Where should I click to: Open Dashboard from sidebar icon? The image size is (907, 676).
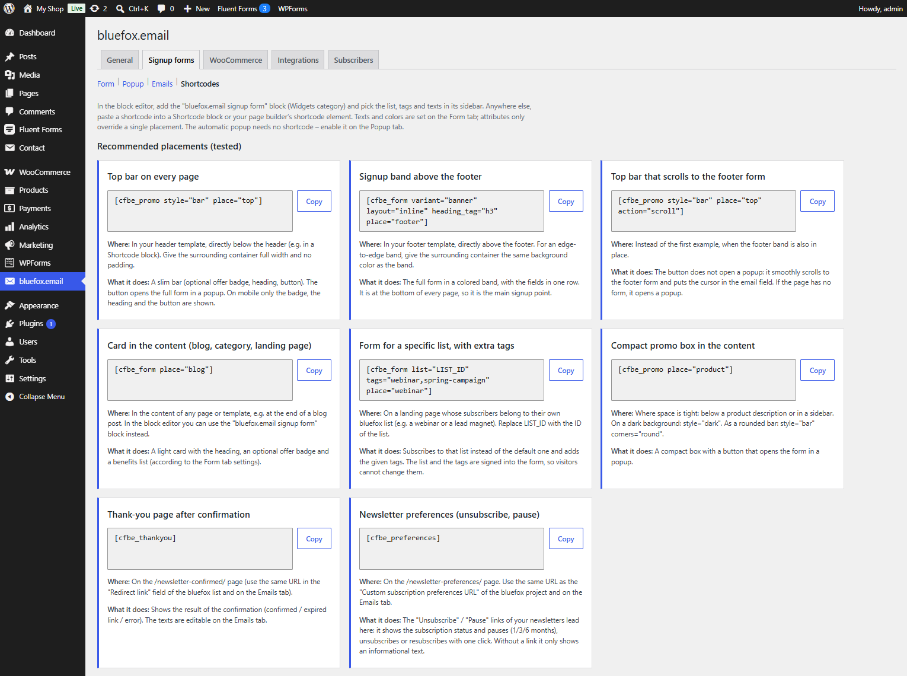(9, 33)
